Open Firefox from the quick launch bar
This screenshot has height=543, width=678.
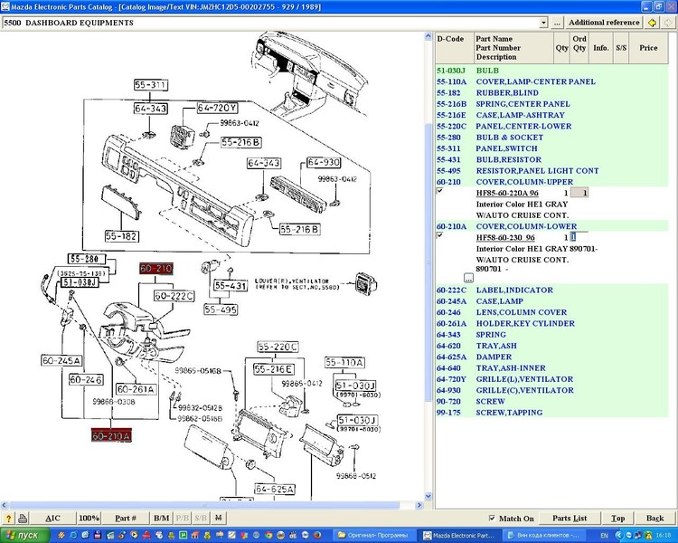(318, 536)
